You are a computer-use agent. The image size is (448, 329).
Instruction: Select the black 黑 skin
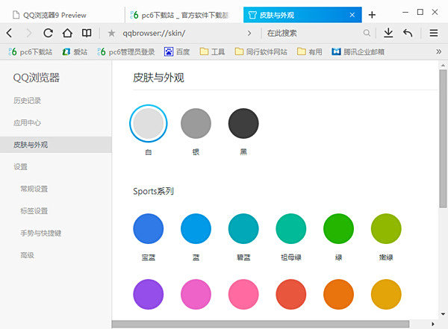click(x=243, y=123)
